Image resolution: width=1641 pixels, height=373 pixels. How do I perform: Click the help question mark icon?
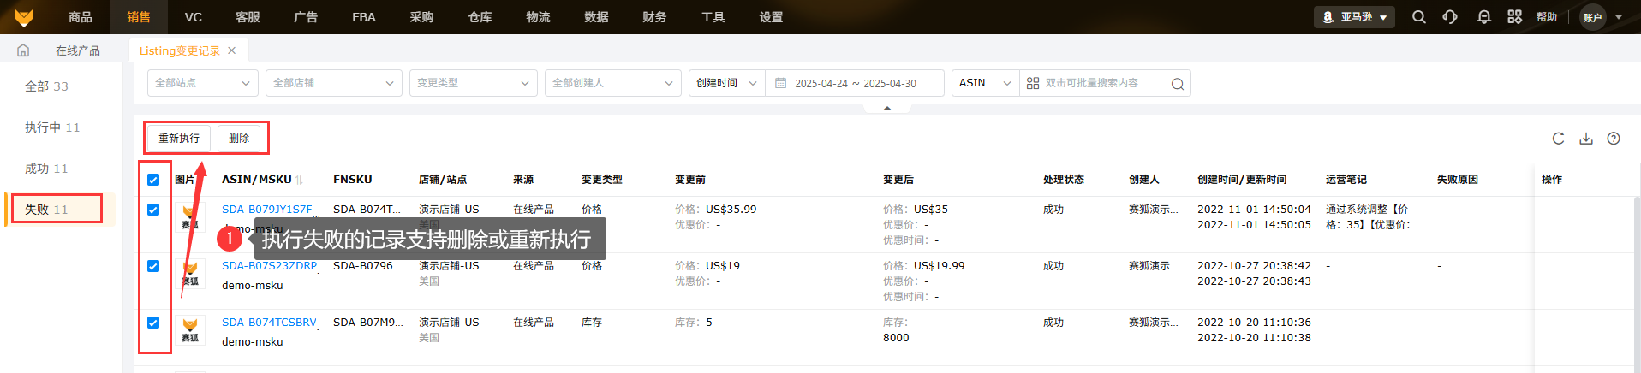coord(1614,139)
